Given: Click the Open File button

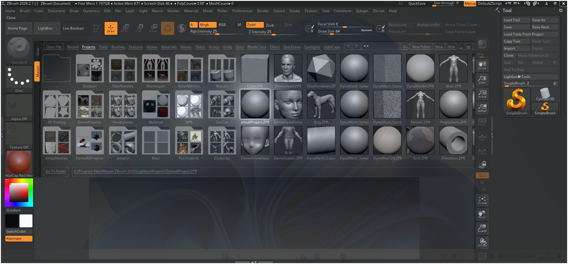Looking at the screenshot, I should point(53,47).
